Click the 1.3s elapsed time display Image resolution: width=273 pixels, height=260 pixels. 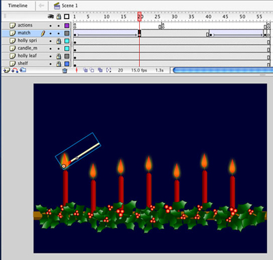click(x=160, y=70)
